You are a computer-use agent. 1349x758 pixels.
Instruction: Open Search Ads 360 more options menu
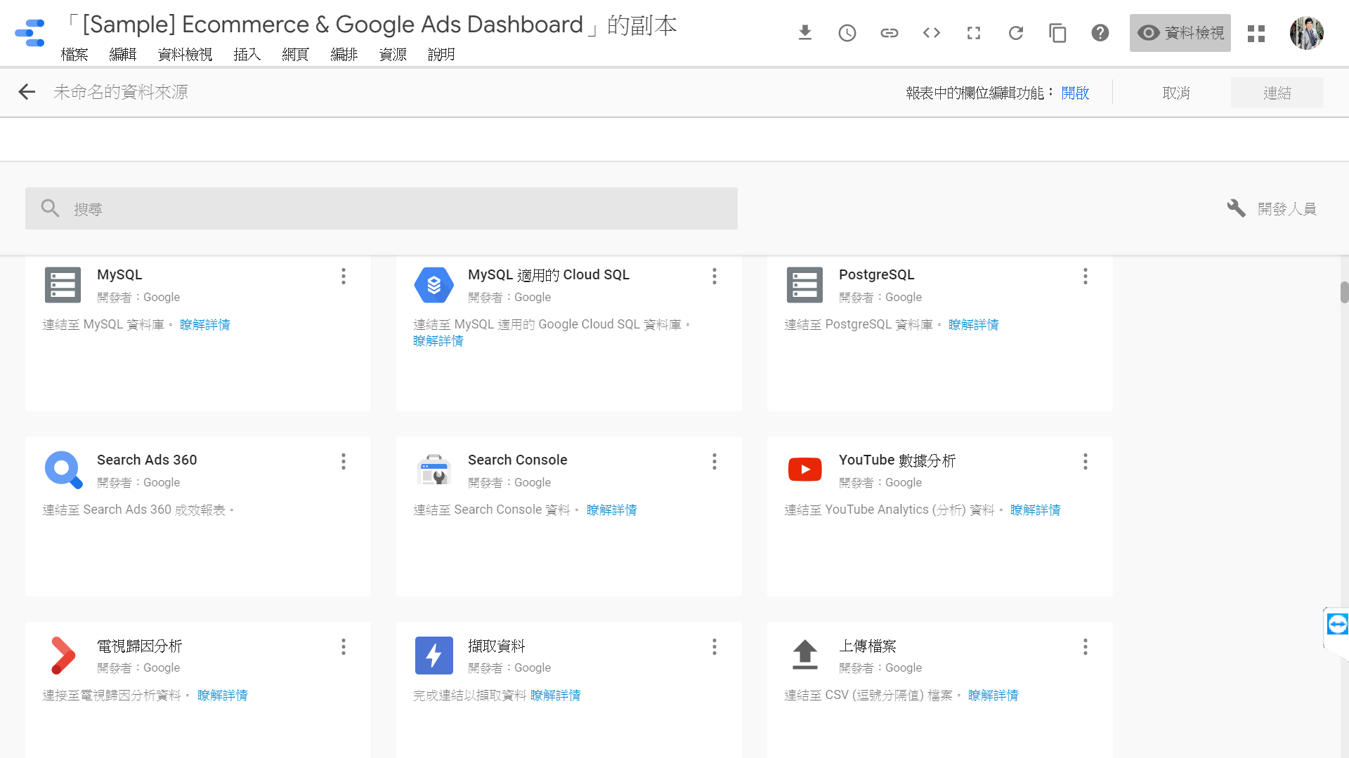tap(344, 461)
